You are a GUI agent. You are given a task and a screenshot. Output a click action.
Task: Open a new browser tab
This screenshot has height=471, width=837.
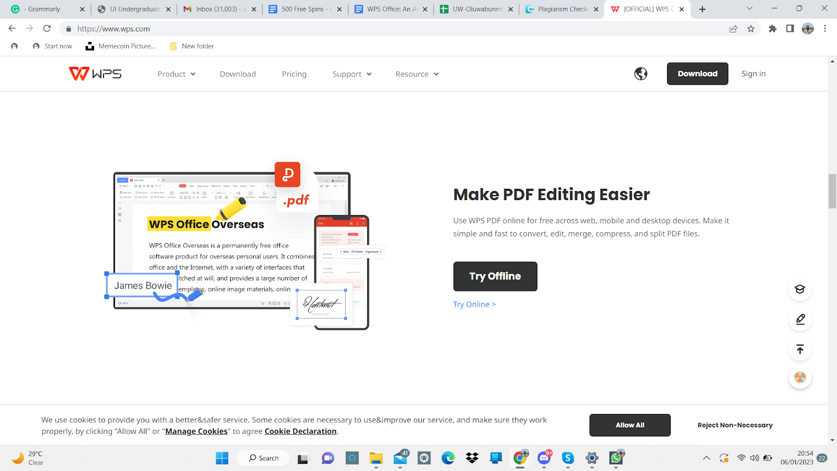click(703, 9)
